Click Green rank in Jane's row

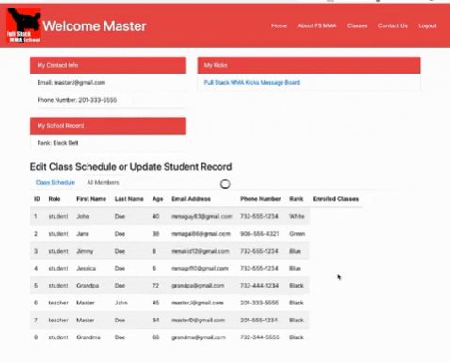(297, 234)
